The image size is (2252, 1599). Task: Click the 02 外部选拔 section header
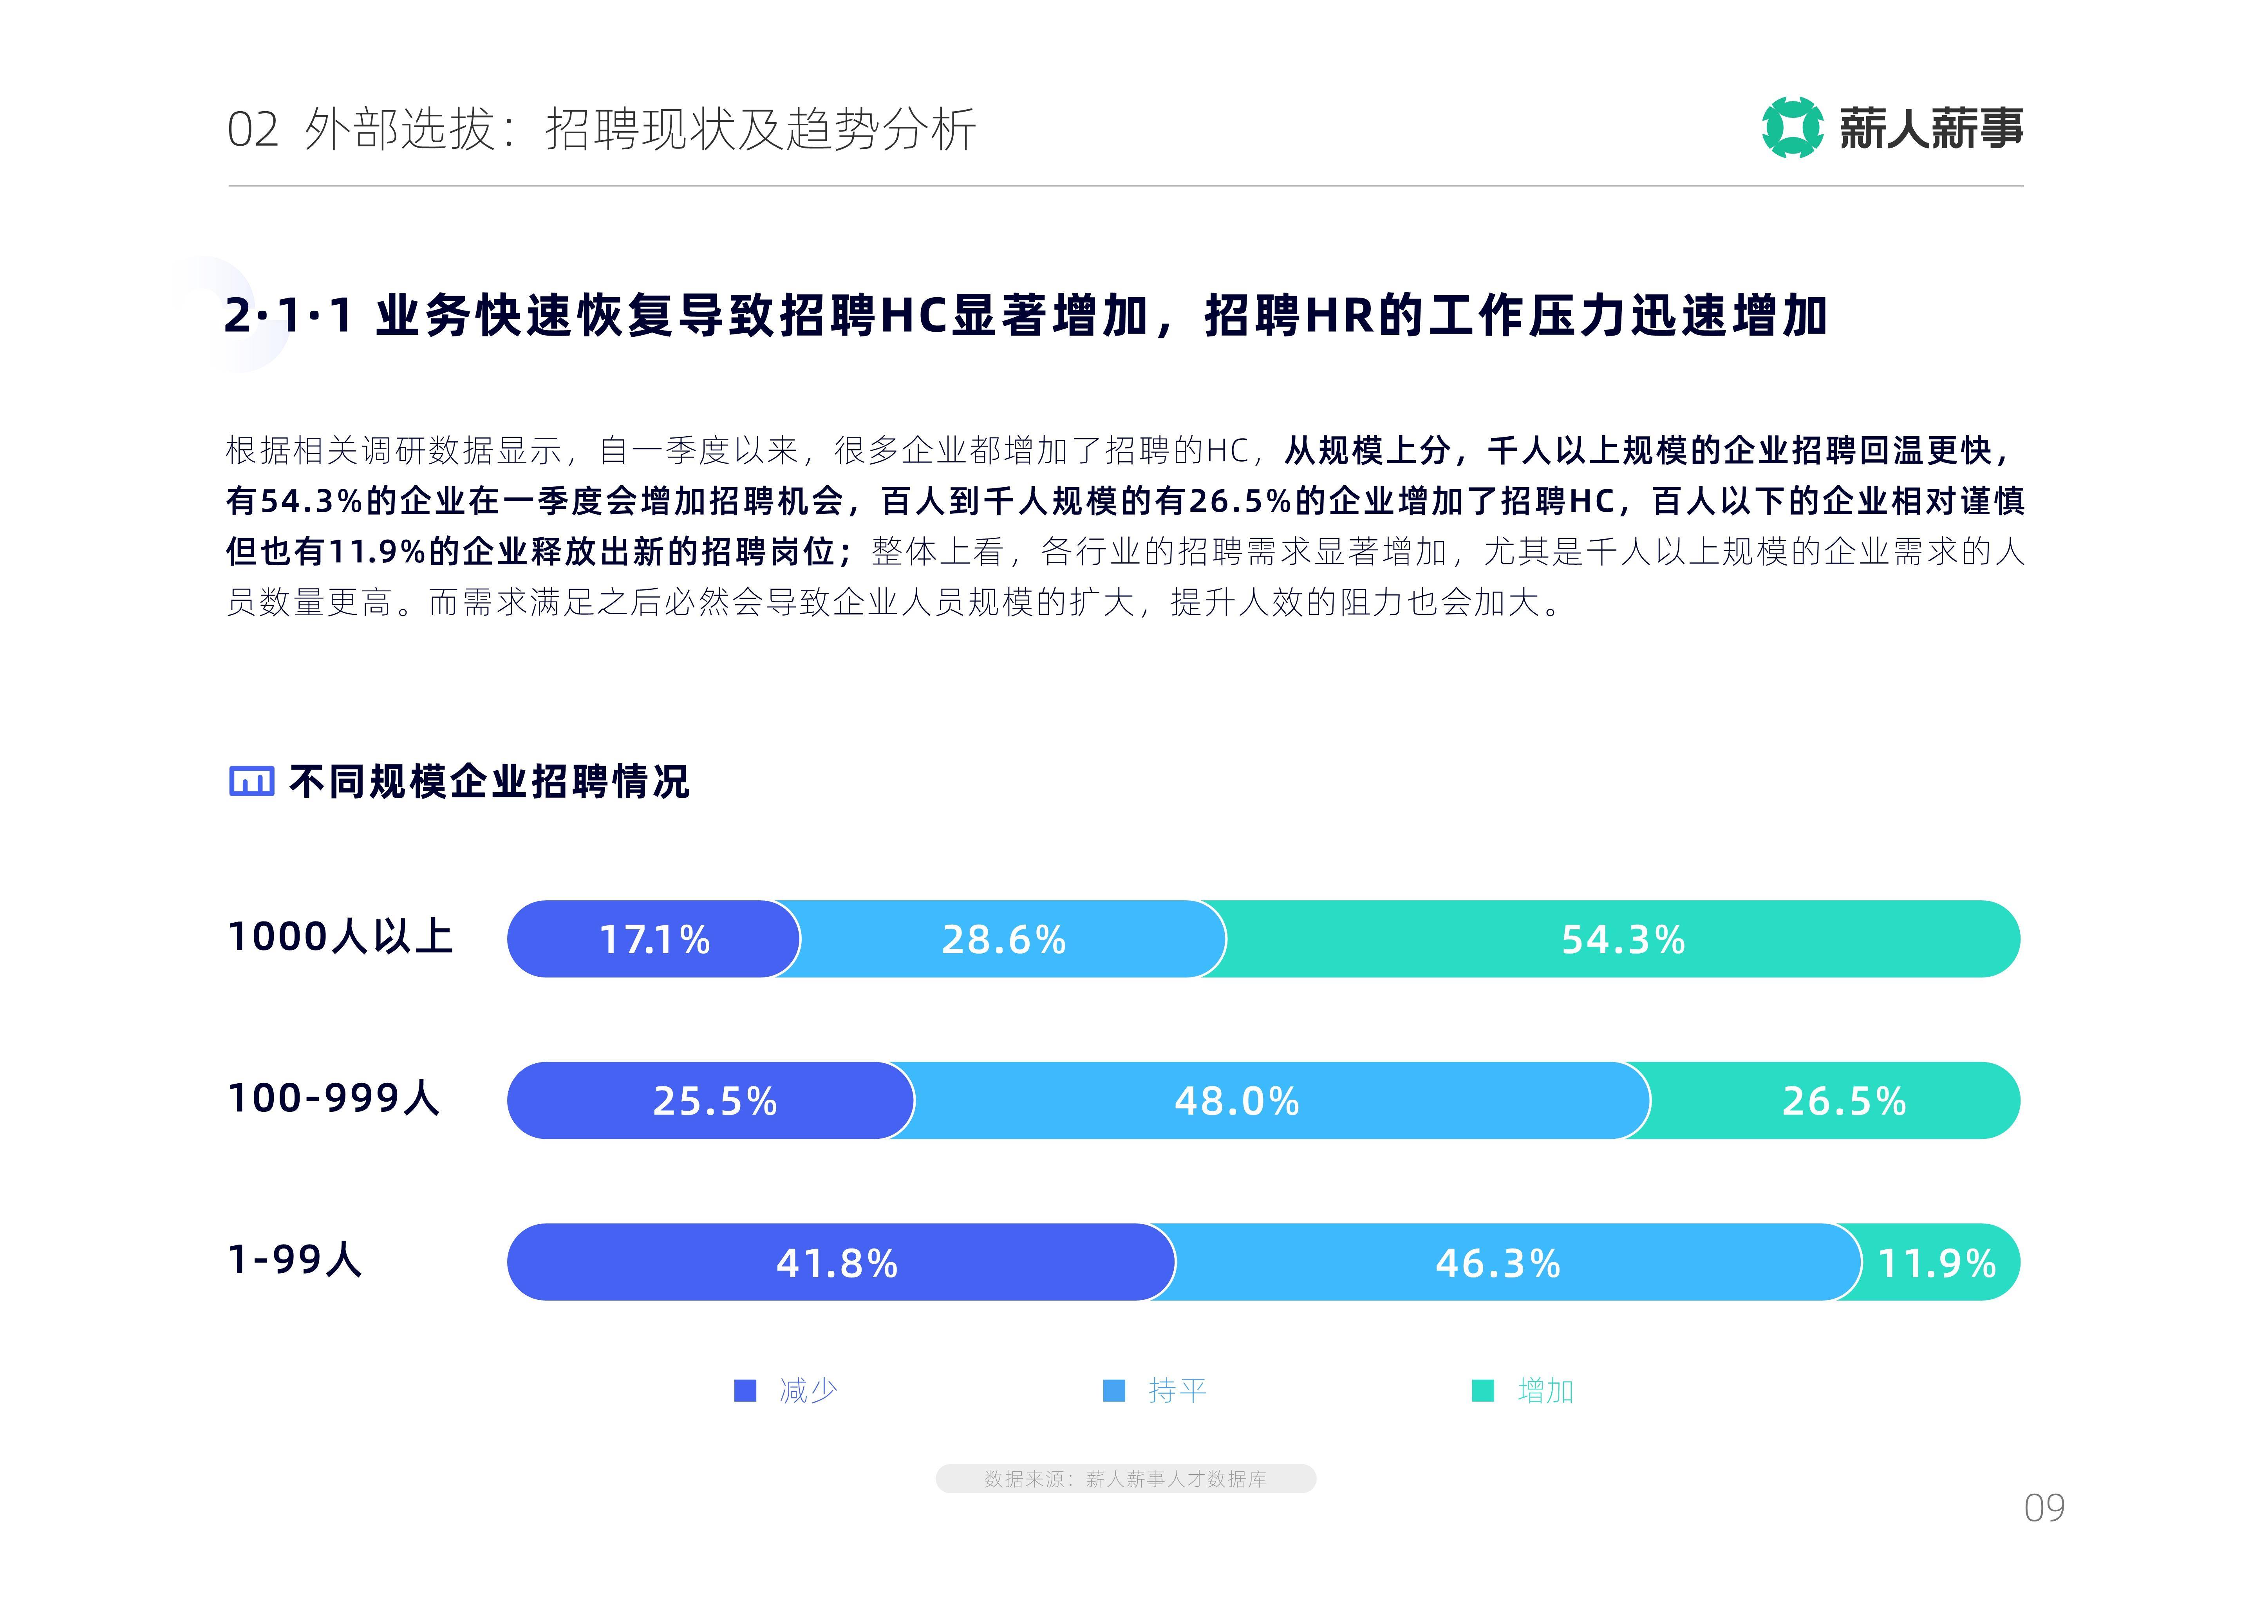click(x=602, y=129)
